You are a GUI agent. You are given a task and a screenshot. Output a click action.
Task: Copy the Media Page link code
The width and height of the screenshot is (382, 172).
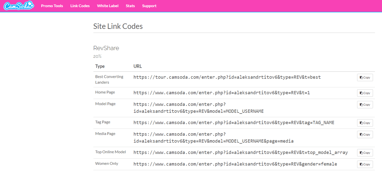365,135
